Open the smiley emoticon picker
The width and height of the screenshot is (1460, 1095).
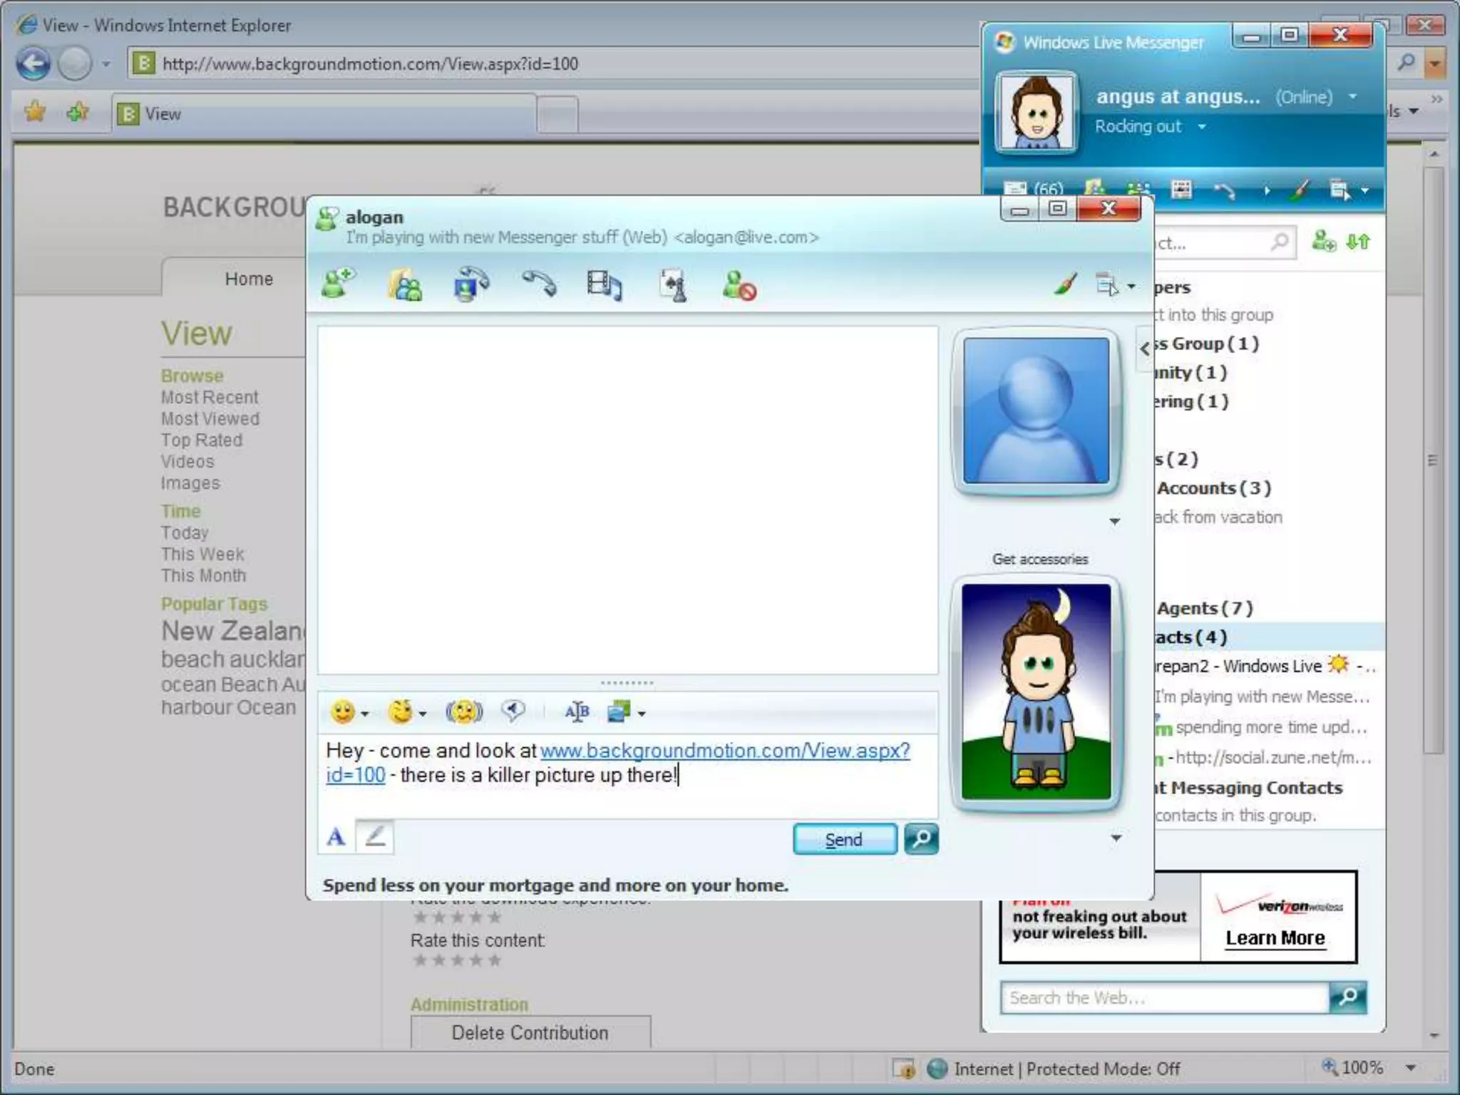349,711
